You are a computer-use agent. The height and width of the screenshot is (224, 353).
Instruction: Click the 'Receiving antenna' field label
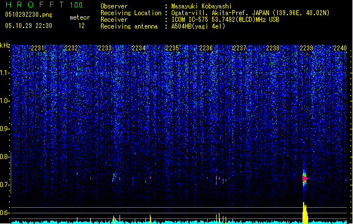[129, 26]
